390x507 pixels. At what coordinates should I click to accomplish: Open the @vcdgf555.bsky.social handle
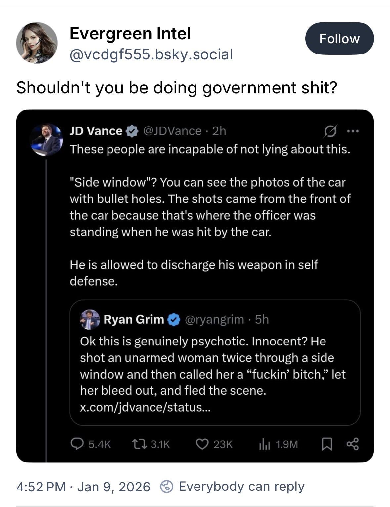pos(151,54)
